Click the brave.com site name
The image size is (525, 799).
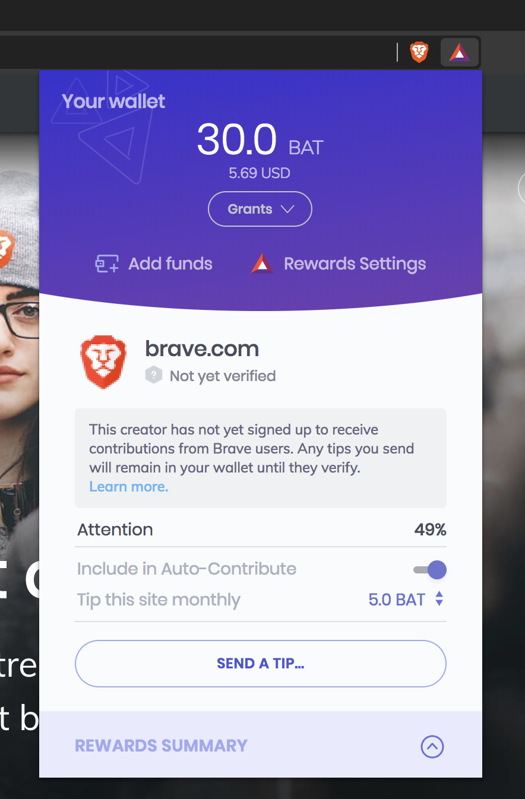point(202,348)
